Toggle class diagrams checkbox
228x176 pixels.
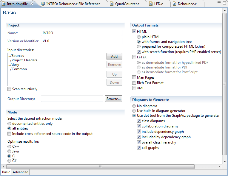139,121
